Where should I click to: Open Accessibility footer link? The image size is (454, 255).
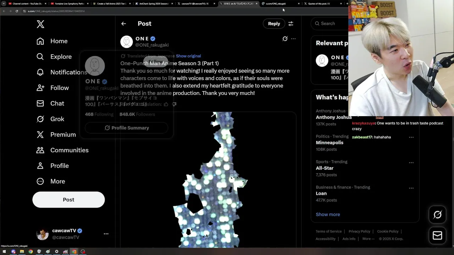(x=326, y=239)
